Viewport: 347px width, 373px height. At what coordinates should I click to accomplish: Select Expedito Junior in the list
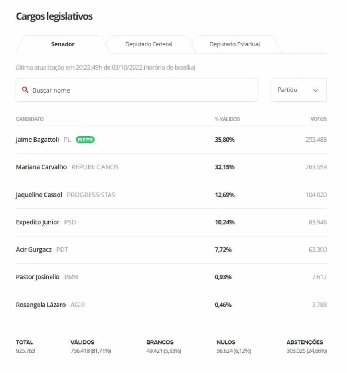(38, 222)
